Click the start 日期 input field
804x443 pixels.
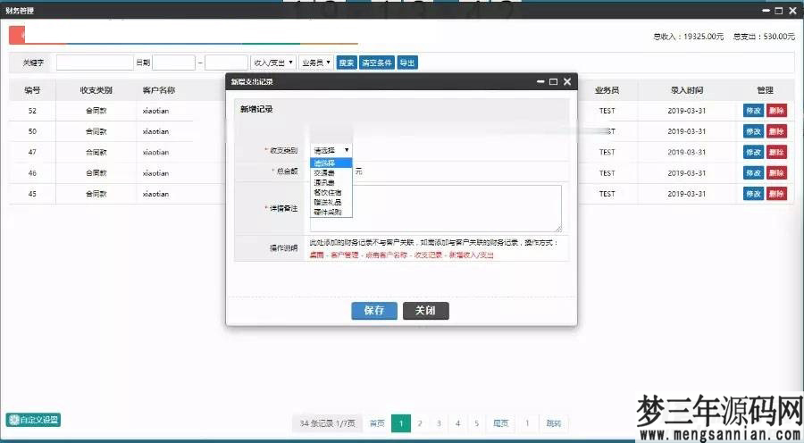click(174, 63)
